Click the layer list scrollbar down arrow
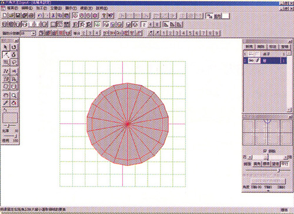 tap(289, 110)
